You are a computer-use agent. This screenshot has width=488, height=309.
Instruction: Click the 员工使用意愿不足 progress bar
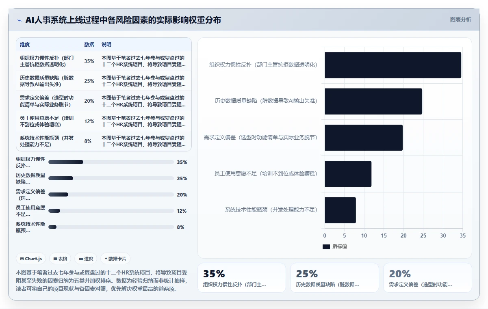pyautogui.click(x=111, y=211)
